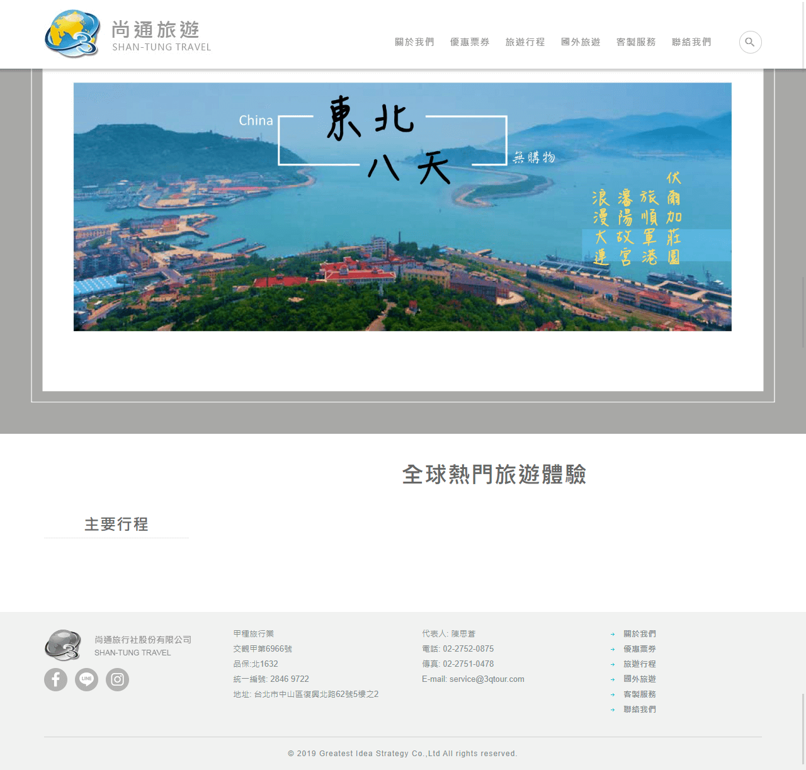The image size is (806, 770).
Task: Click the gray globe logo in footer
Action: click(x=63, y=645)
